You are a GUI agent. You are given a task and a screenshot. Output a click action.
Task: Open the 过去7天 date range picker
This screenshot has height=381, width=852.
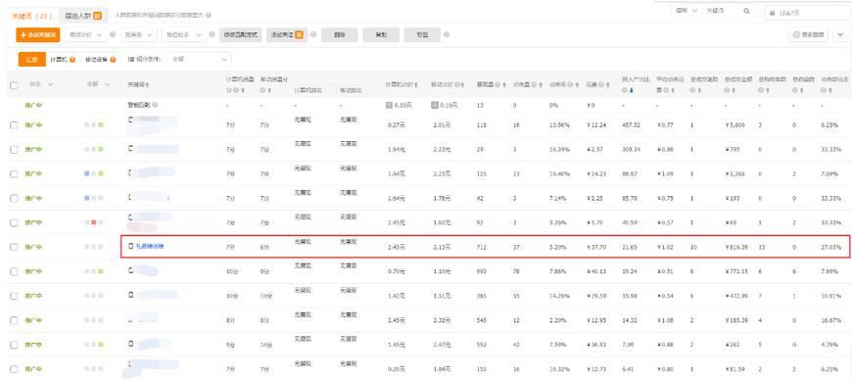point(808,12)
